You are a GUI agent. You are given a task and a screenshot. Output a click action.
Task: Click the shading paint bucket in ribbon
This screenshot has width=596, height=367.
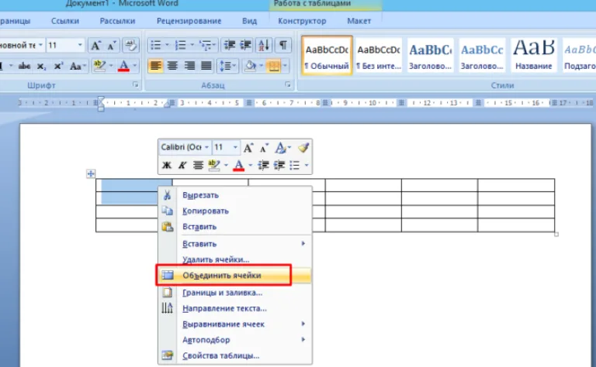click(x=251, y=66)
